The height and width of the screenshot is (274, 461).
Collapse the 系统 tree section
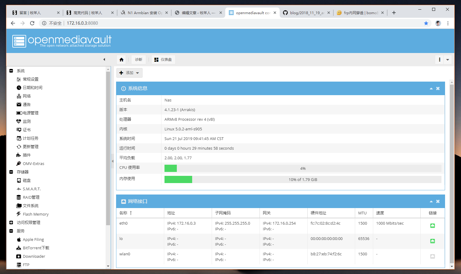[11, 71]
